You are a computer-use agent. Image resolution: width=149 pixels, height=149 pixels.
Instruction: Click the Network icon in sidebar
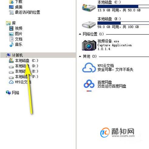[x=8, y=93]
